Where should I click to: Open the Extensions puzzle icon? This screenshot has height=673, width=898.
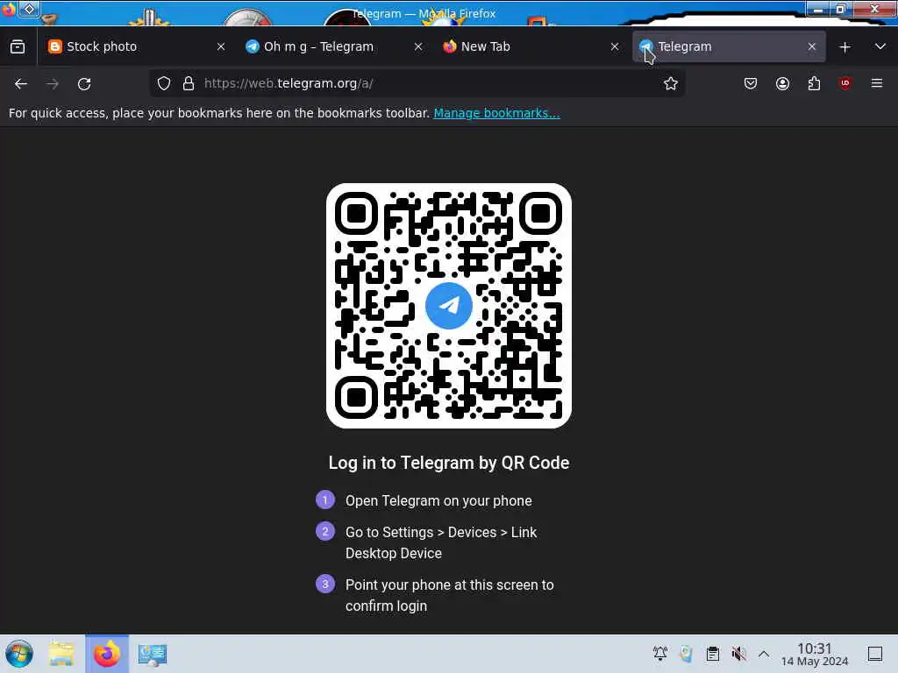pyautogui.click(x=814, y=83)
